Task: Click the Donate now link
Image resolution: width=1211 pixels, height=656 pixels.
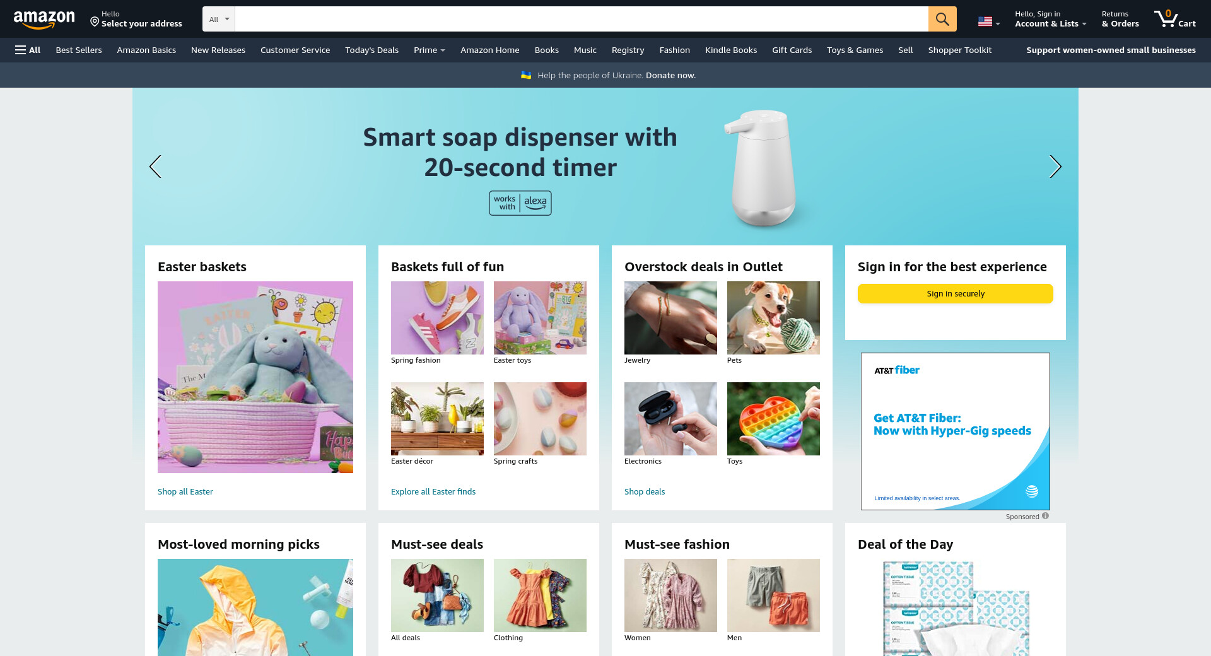Action: click(x=670, y=75)
